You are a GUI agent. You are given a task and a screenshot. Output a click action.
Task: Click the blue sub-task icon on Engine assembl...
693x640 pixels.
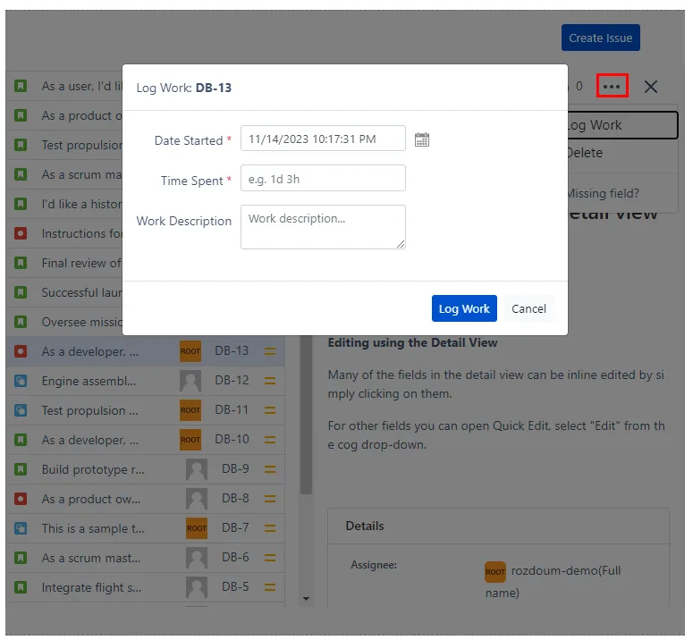tap(21, 381)
